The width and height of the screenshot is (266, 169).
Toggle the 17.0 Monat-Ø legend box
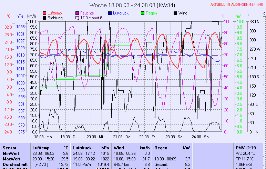(77, 18)
